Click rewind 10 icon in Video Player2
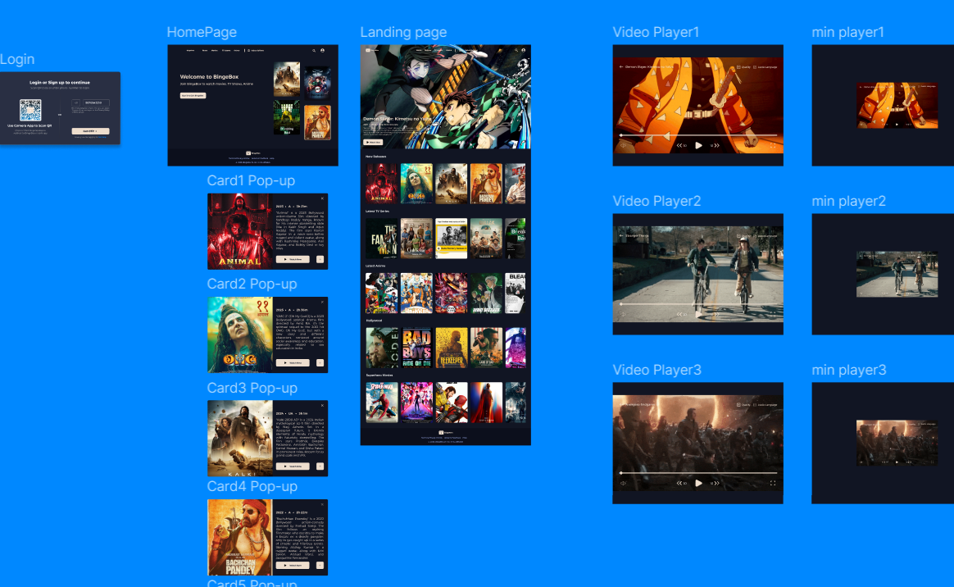Image resolution: width=954 pixels, height=587 pixels. [681, 315]
